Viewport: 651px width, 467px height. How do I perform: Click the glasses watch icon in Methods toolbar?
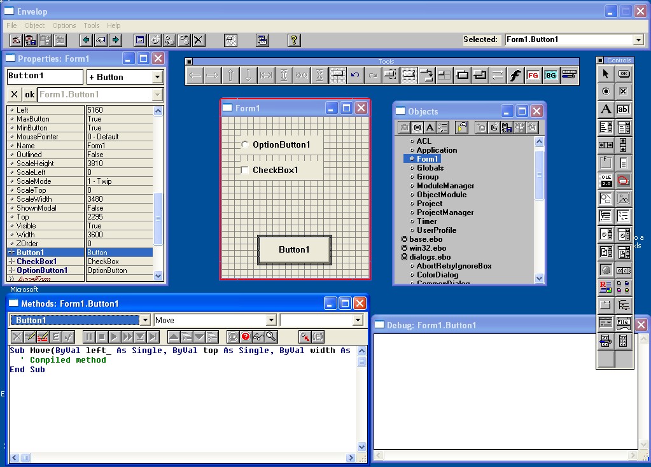coord(258,337)
